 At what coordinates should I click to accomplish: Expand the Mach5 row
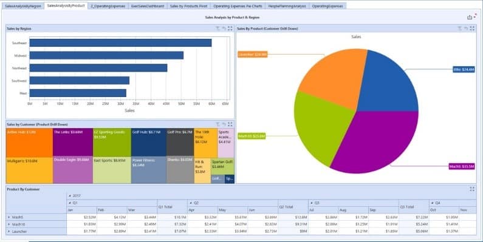9,217
